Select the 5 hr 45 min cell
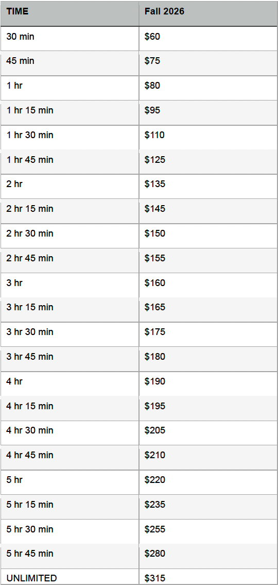This screenshot has height=585, width=278. (69, 556)
